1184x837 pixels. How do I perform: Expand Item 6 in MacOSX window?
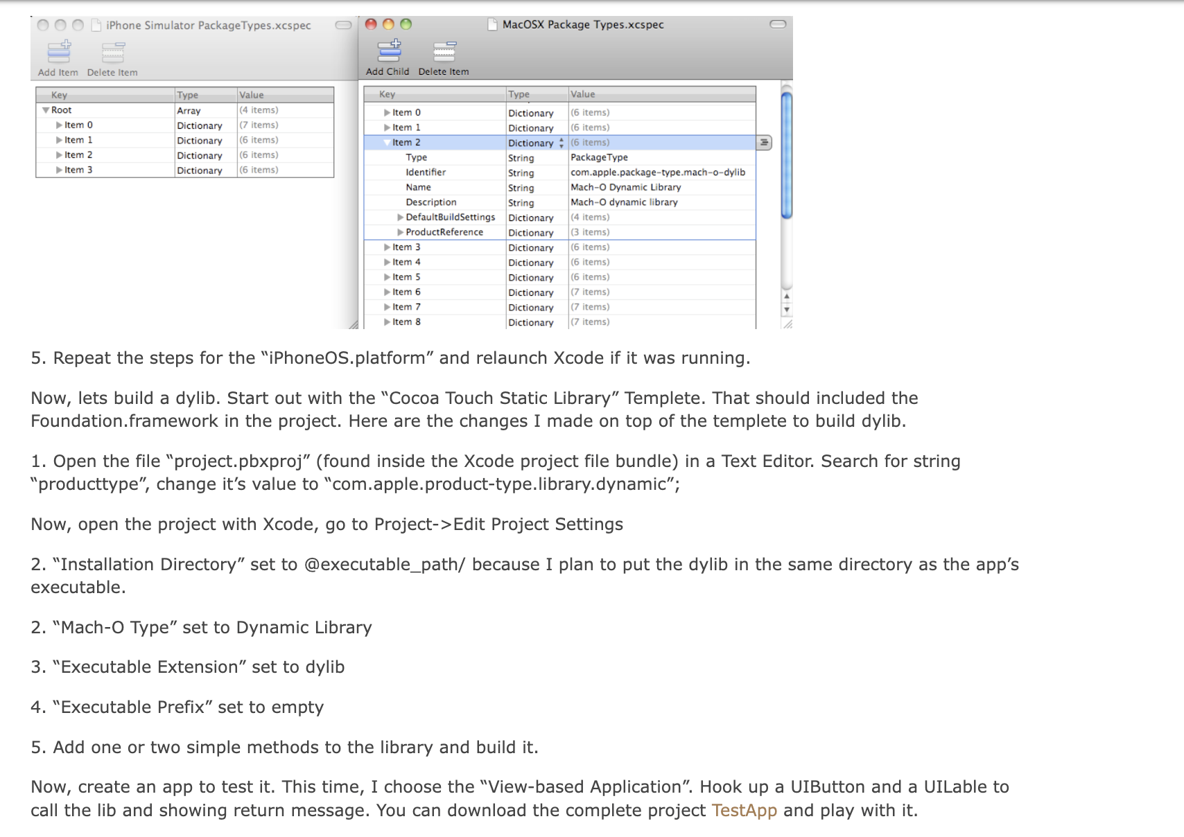pos(388,292)
